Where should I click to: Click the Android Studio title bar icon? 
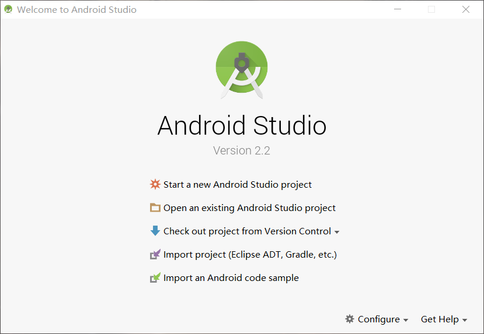pyautogui.click(x=8, y=9)
